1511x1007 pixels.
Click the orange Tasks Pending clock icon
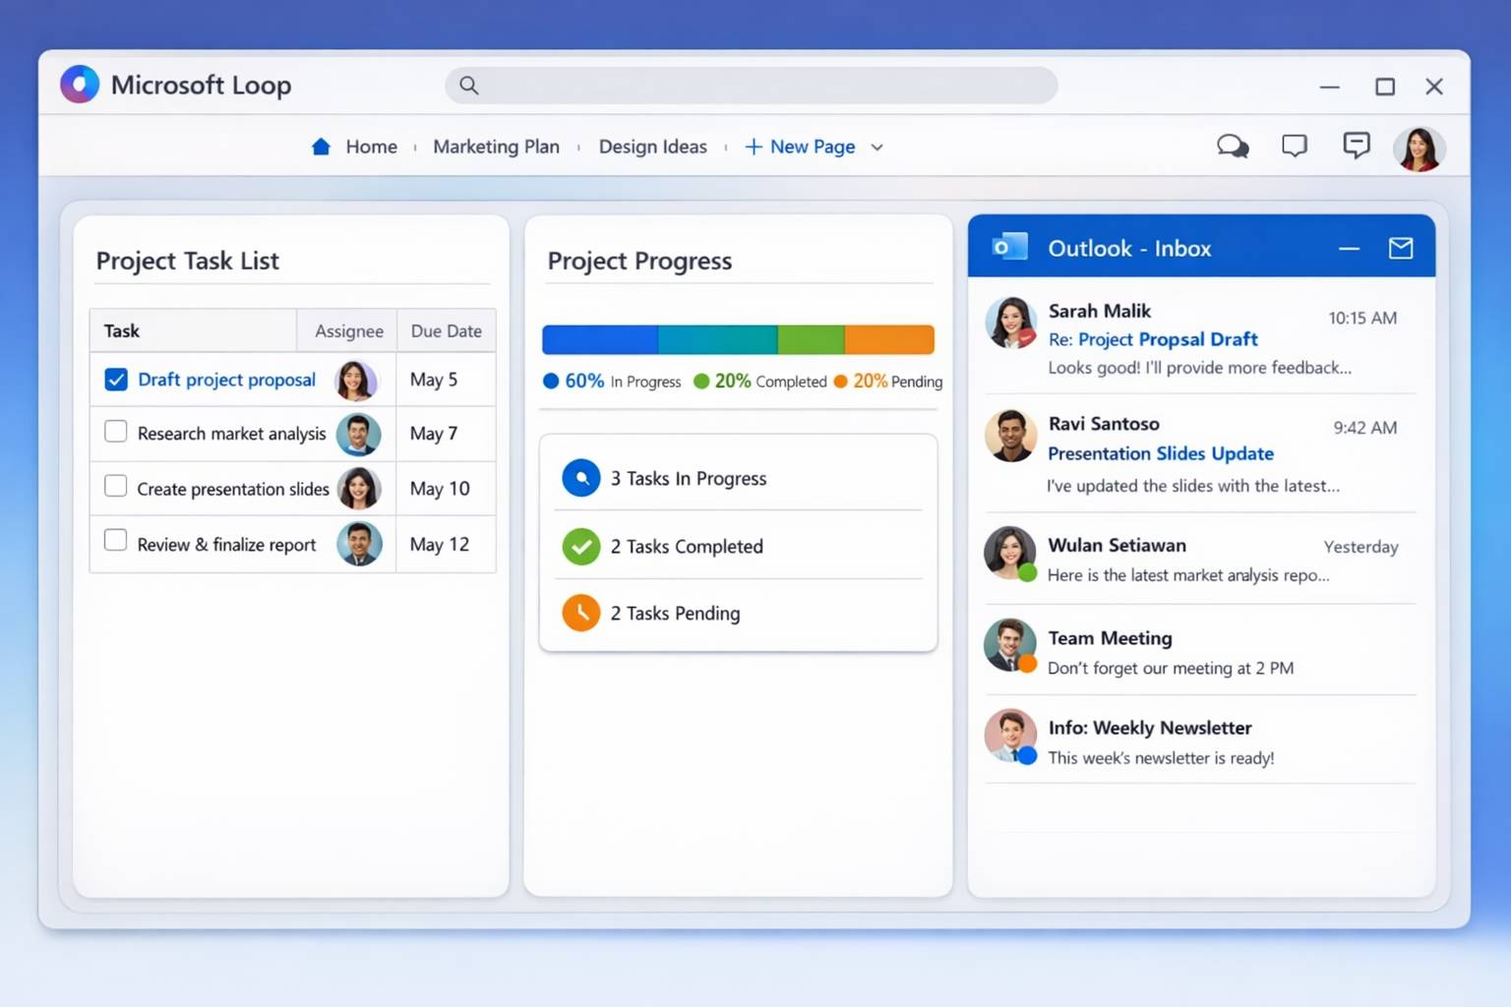tap(581, 614)
